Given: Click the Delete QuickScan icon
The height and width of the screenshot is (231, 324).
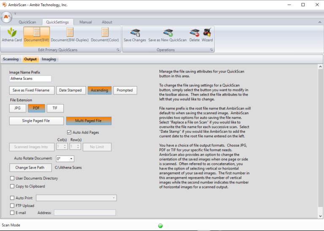Looking at the screenshot, I should tap(194, 35).
